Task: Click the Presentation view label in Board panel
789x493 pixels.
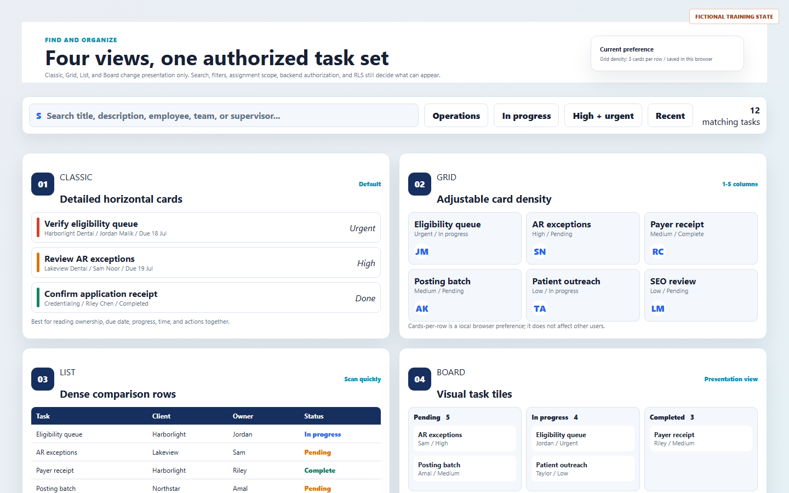Action: click(731, 379)
